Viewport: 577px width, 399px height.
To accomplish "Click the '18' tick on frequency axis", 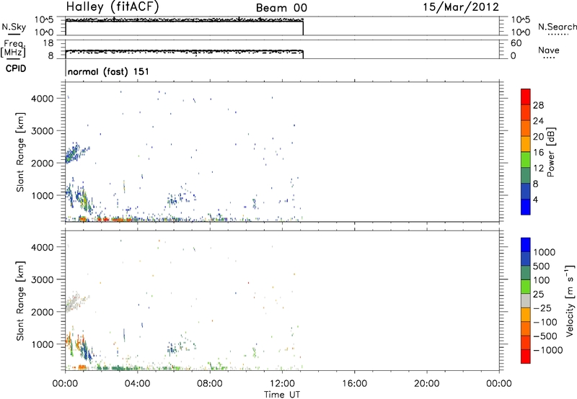I will (x=48, y=43).
